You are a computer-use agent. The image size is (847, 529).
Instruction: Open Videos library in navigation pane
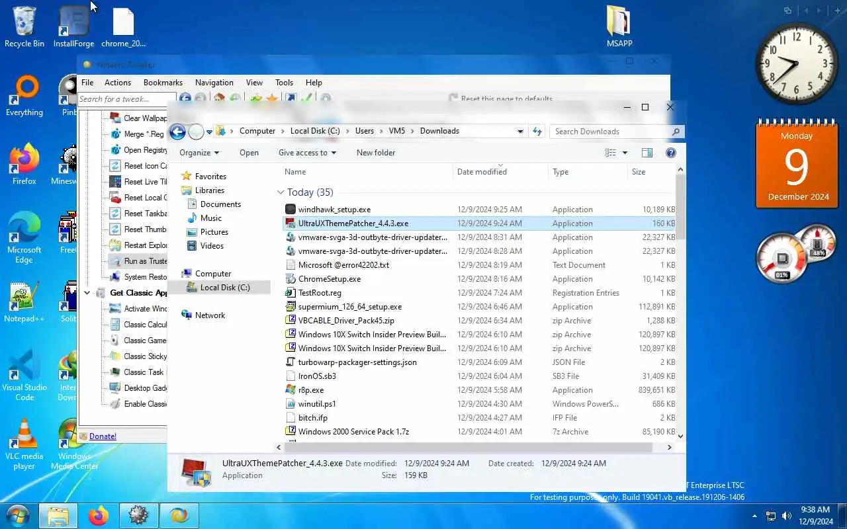[x=212, y=246]
